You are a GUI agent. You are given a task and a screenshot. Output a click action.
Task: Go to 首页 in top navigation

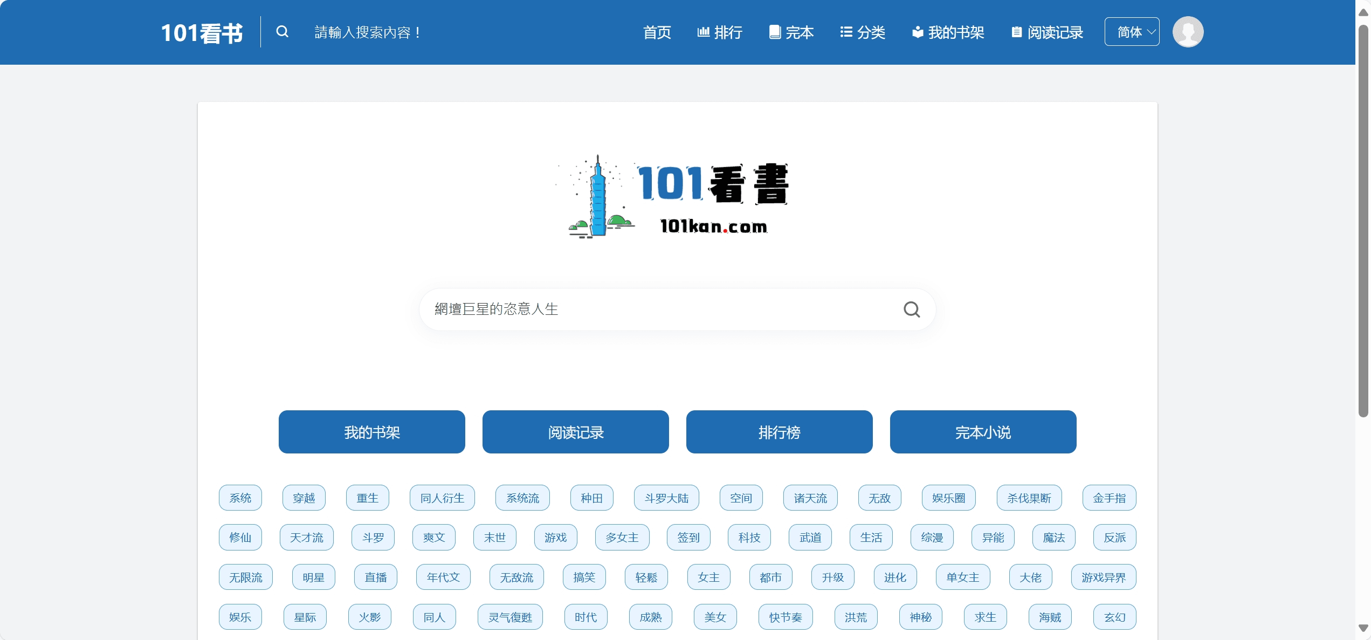point(657,32)
